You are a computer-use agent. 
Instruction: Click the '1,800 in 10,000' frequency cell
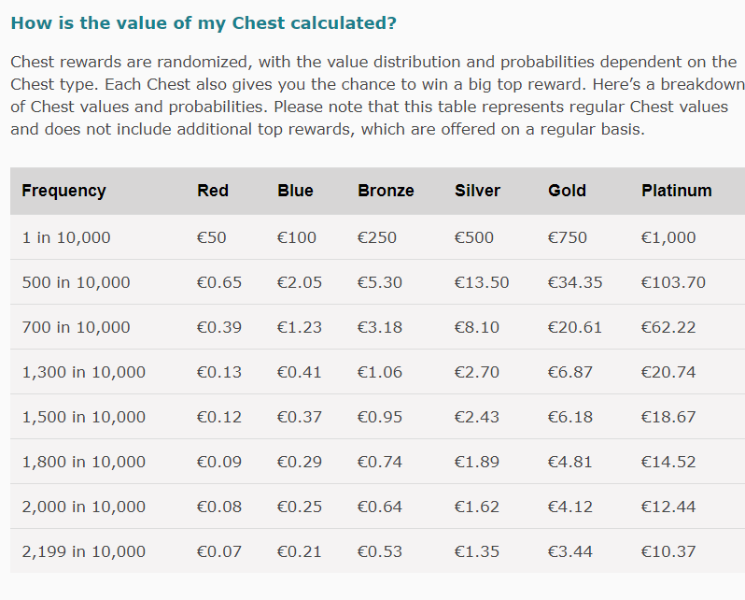click(x=84, y=462)
